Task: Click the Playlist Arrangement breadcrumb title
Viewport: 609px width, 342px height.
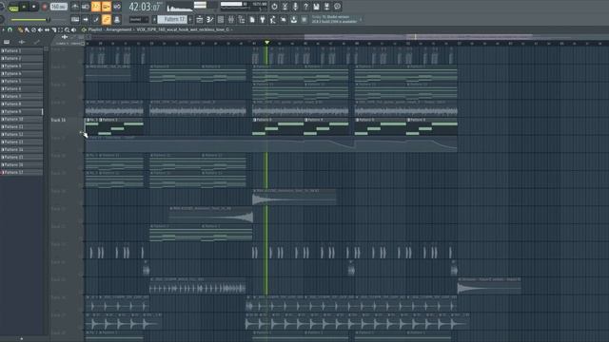Action: point(110,29)
